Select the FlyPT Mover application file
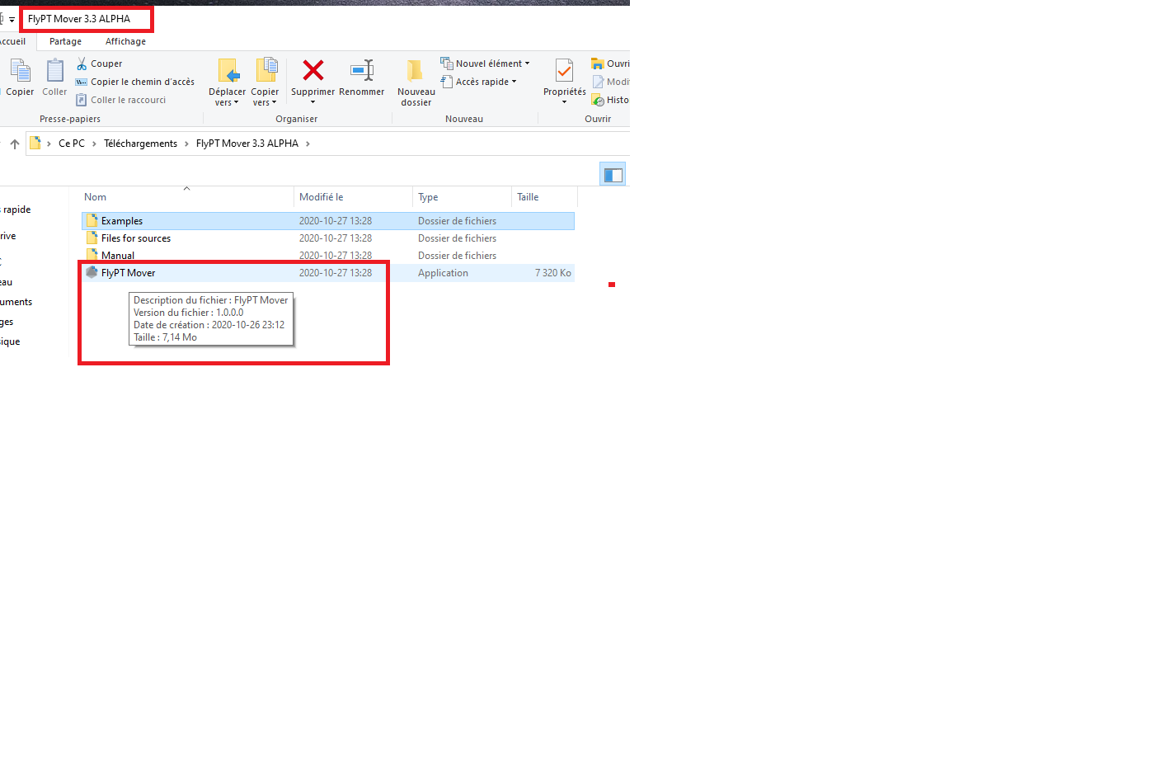 pyautogui.click(x=328, y=273)
